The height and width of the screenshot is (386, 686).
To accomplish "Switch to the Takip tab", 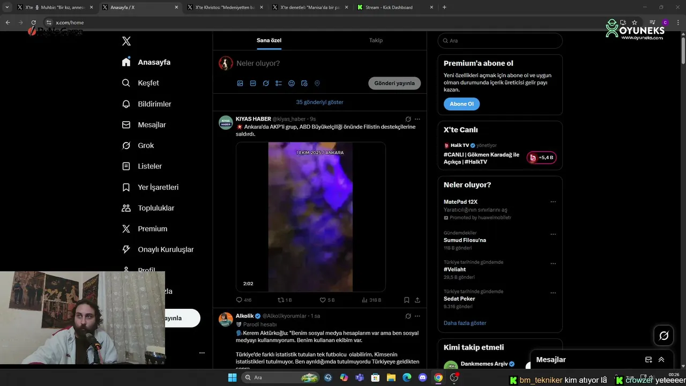I will [376, 40].
